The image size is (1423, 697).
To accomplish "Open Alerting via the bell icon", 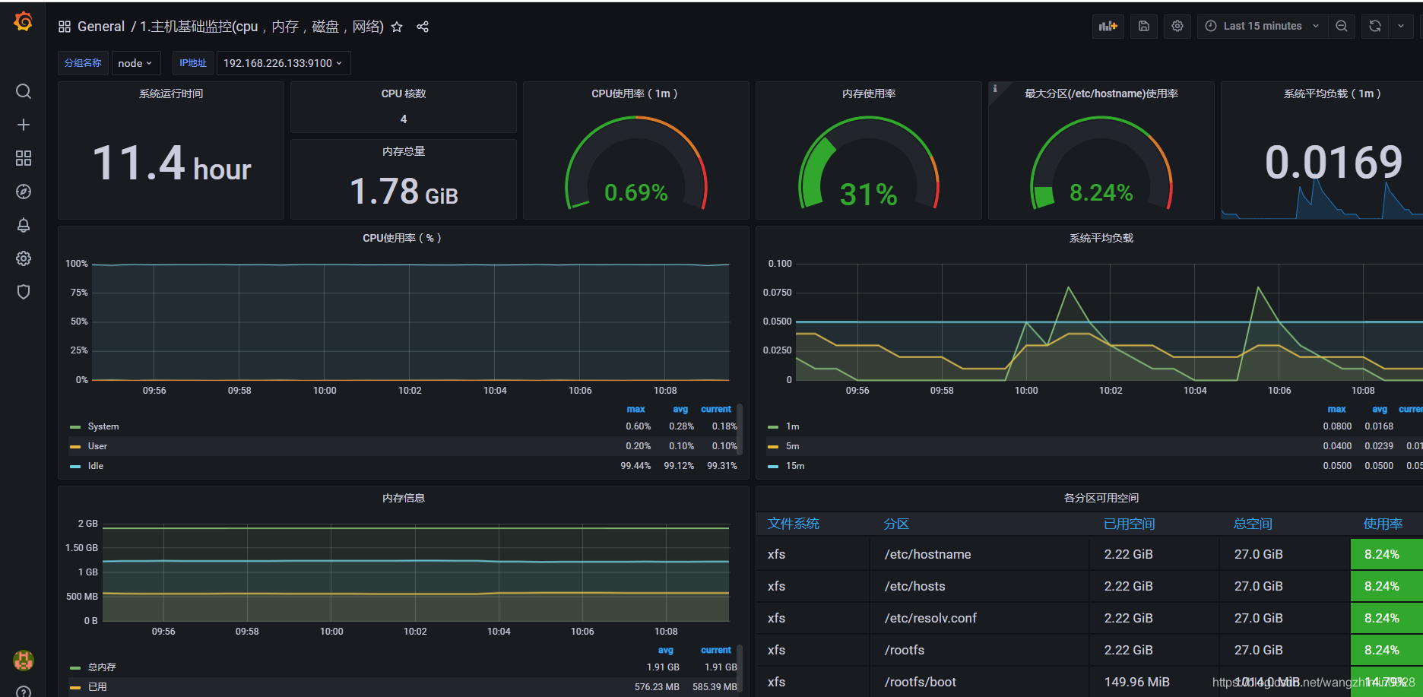I will pos(23,225).
